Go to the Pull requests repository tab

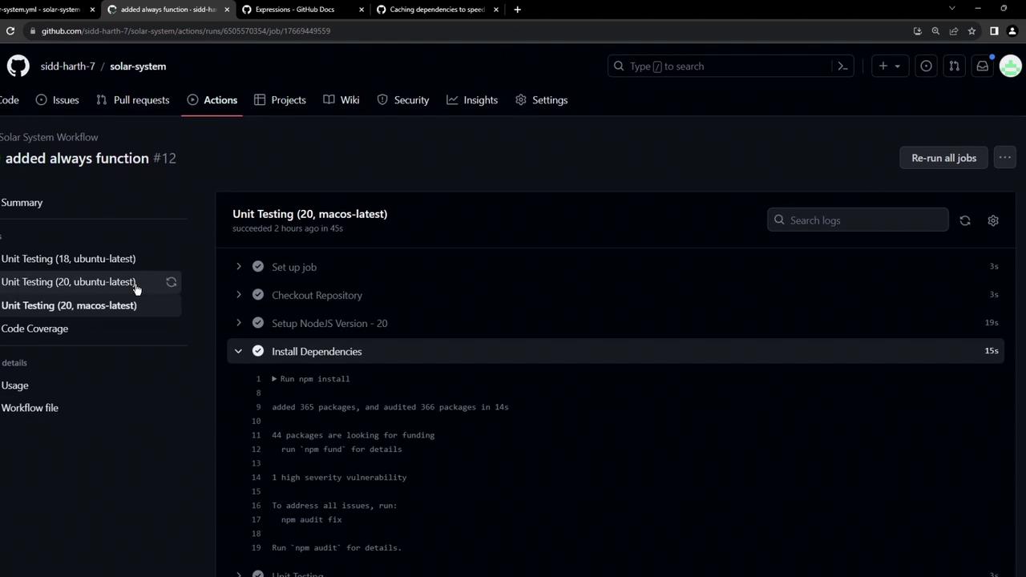132,100
